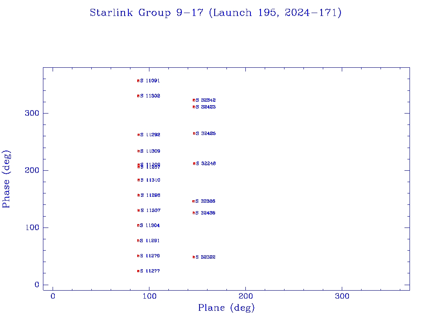Click the red marker beside S 11310

pyautogui.click(x=138, y=180)
